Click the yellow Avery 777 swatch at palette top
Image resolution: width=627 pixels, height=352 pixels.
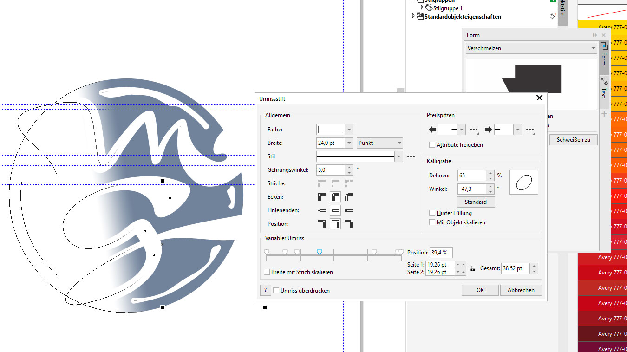pyautogui.click(x=602, y=27)
